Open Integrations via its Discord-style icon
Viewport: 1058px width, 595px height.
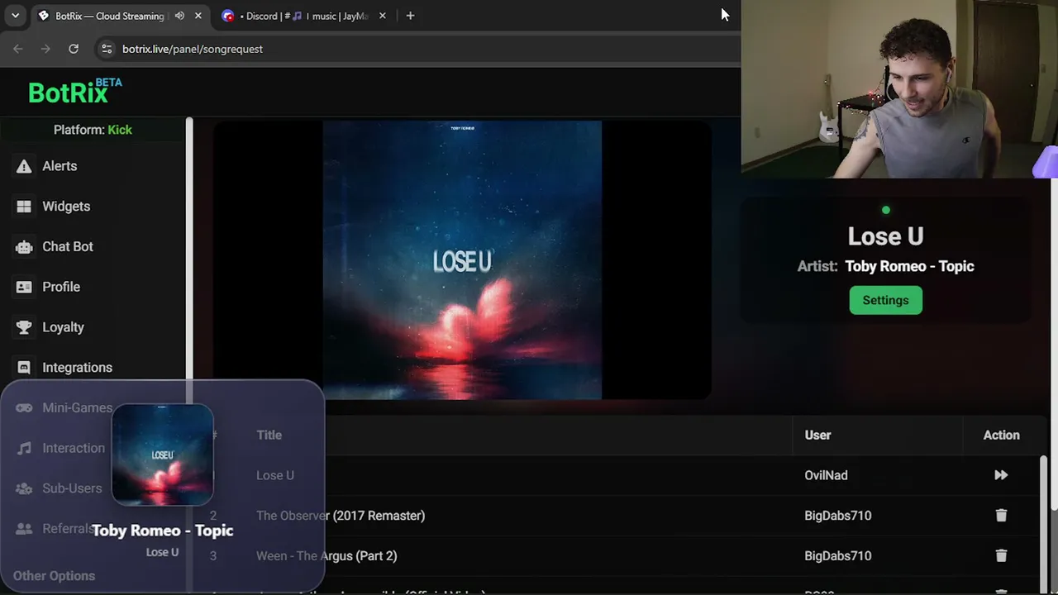click(x=24, y=368)
